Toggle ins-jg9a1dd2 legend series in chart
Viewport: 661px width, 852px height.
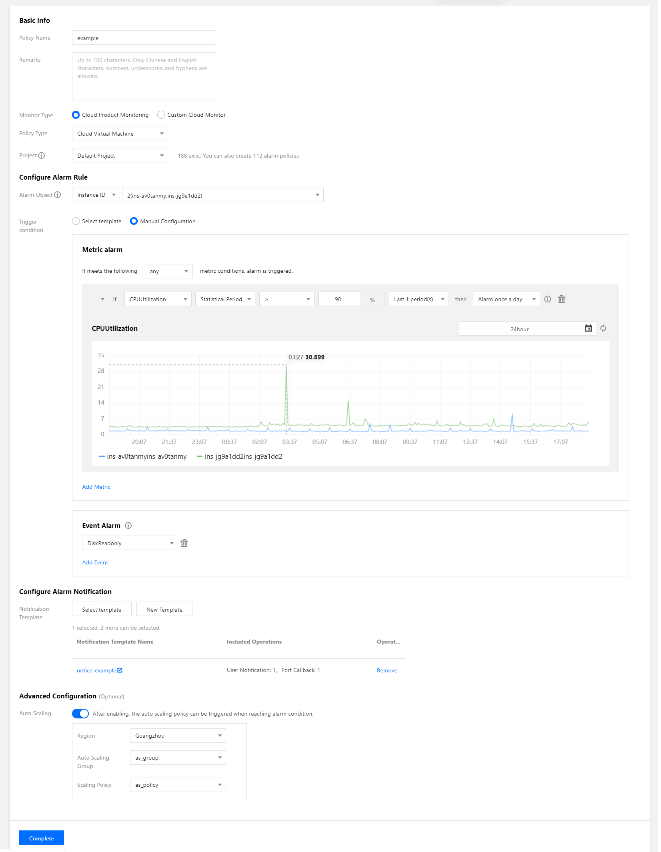coord(239,456)
